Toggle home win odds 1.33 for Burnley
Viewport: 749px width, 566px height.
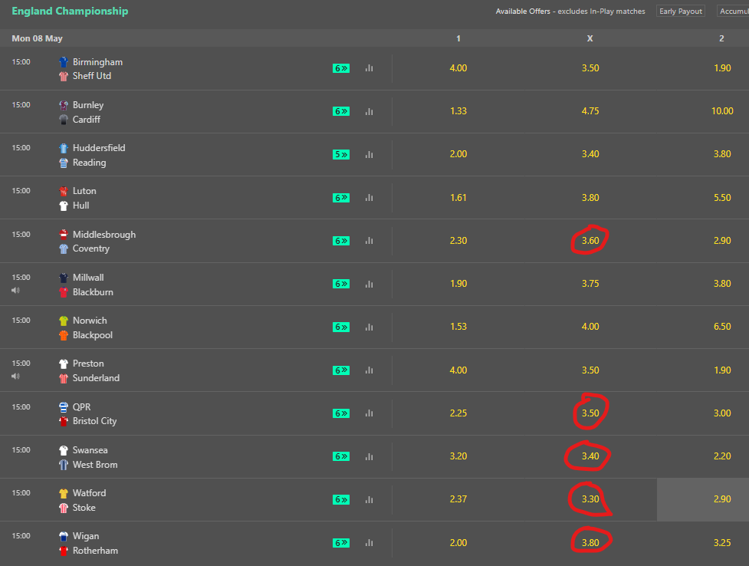(x=458, y=111)
